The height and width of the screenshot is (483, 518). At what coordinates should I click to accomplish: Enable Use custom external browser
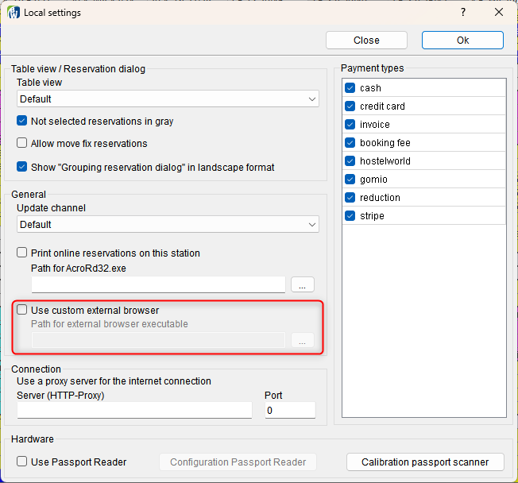(x=23, y=311)
